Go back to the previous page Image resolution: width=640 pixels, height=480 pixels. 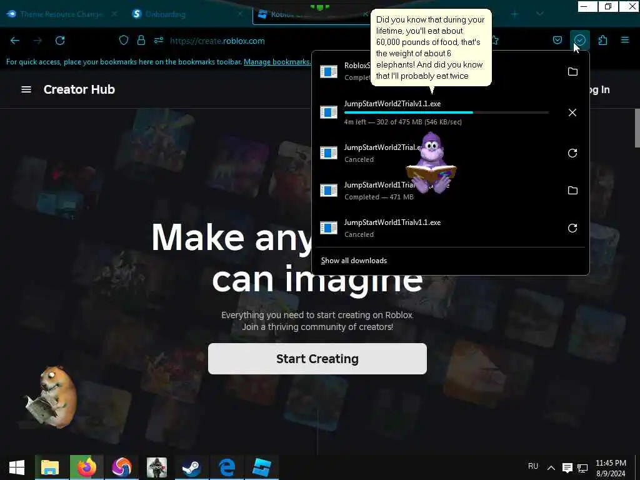[15, 41]
